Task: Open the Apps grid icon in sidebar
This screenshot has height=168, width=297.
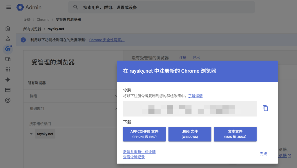Action: tap(8, 70)
